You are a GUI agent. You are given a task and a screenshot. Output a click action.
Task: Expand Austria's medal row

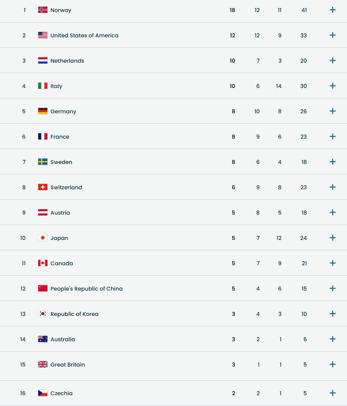coord(332,213)
